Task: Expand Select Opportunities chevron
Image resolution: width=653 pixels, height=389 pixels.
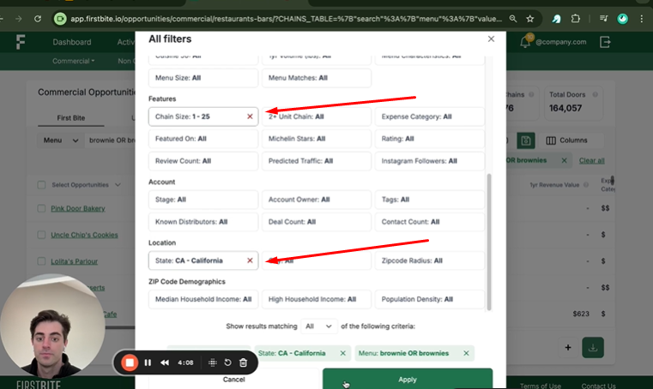Action: [x=118, y=185]
